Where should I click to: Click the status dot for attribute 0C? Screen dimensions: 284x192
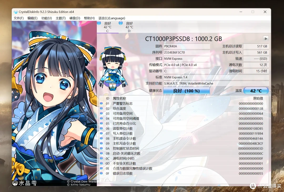pyautogui.click(x=101, y=158)
